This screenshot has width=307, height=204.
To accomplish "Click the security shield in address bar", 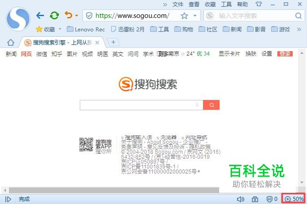I will click(x=89, y=16).
